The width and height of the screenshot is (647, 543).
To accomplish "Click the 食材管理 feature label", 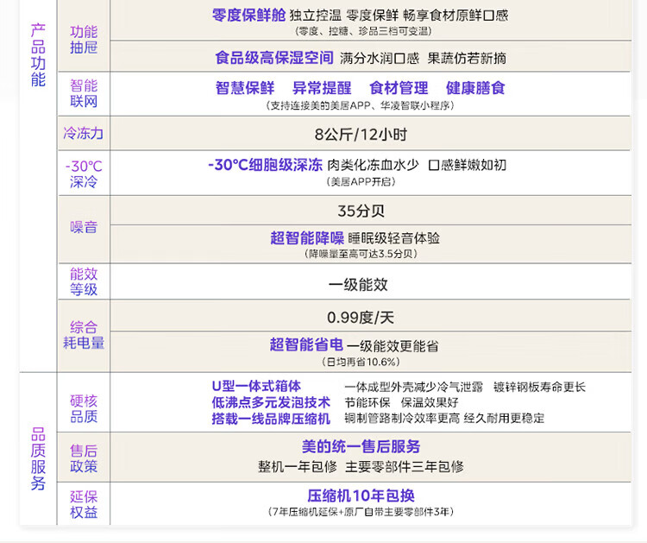I will 399,88.
